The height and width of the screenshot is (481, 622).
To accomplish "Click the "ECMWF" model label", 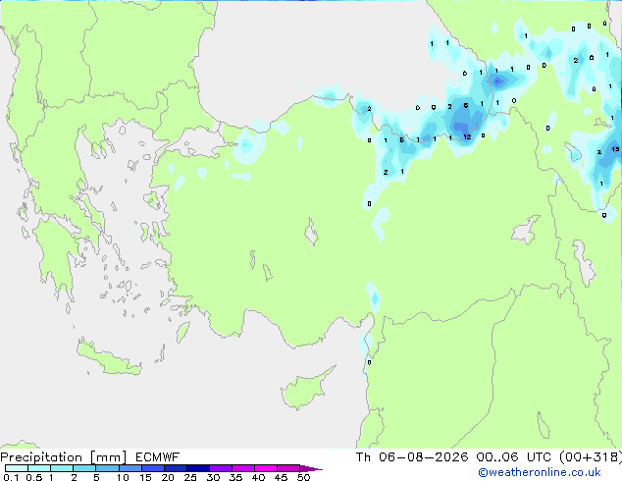I will click(157, 457).
